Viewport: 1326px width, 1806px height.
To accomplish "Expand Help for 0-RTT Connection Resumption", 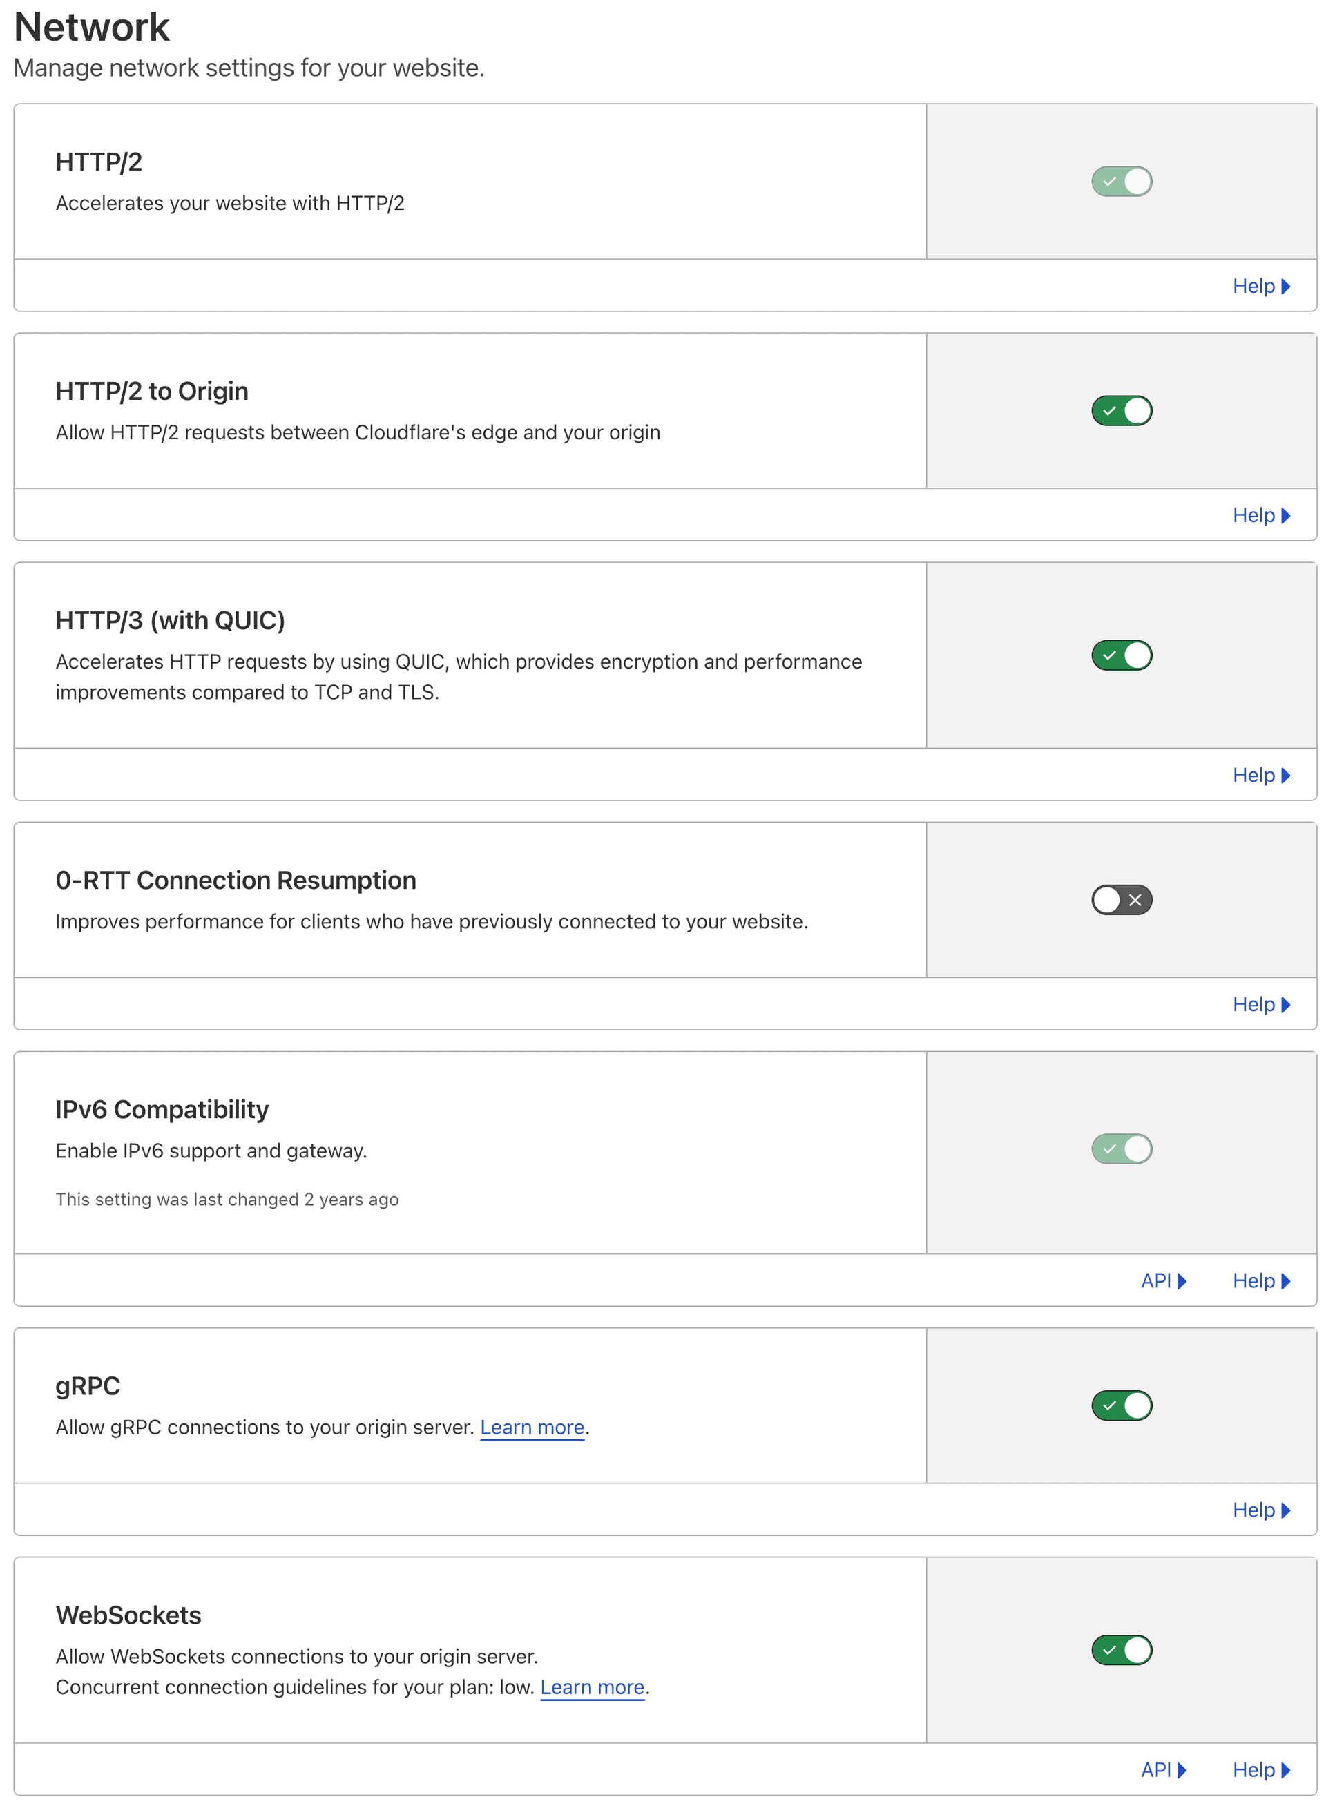I will (1260, 1005).
